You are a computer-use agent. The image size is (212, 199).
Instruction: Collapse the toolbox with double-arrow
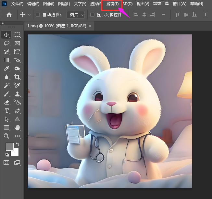(x=3, y=23)
